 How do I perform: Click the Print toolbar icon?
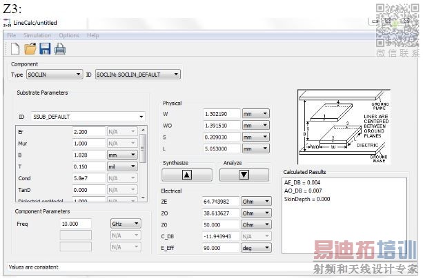coord(60,49)
